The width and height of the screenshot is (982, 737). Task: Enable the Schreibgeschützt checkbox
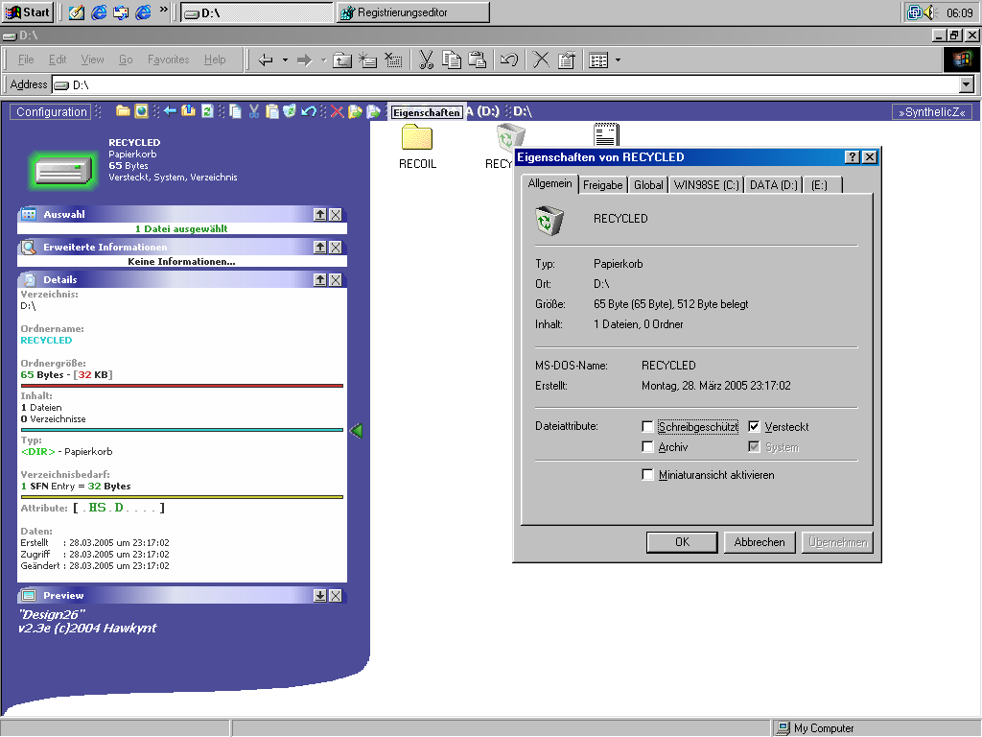click(647, 427)
